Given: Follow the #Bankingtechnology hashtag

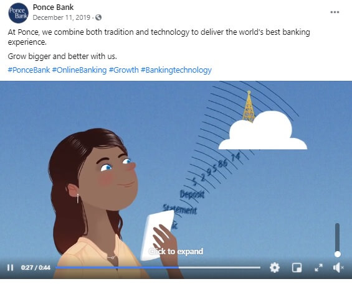Looking at the screenshot, I should tap(176, 70).
